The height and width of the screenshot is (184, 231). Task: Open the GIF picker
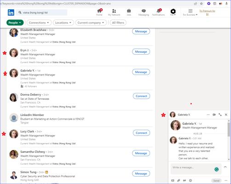(x=185, y=180)
